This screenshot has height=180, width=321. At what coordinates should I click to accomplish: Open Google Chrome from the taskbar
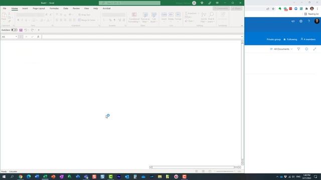coord(21,176)
